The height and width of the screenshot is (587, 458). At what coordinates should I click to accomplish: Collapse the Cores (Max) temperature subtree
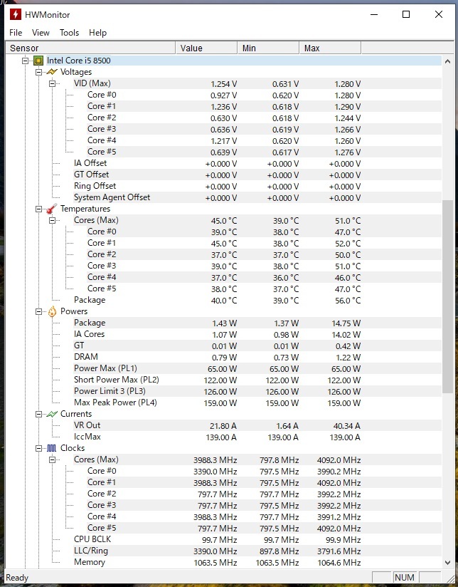[x=53, y=220]
